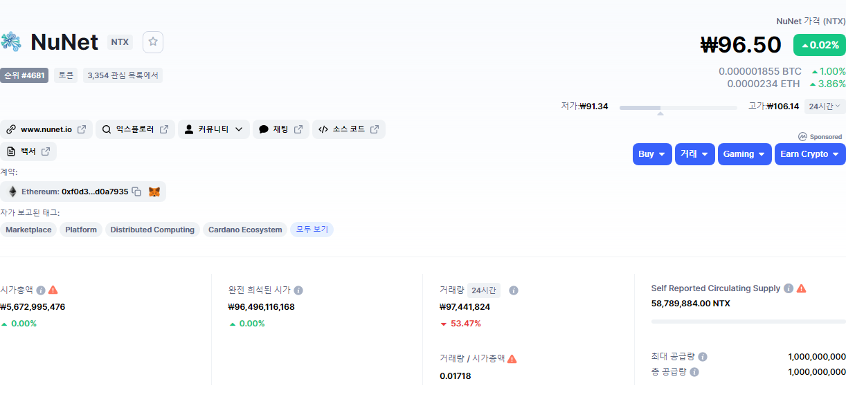This screenshot has width=846, height=399.
Task: Click the chain link icon beside www.nunet.io
Action: coord(11,129)
